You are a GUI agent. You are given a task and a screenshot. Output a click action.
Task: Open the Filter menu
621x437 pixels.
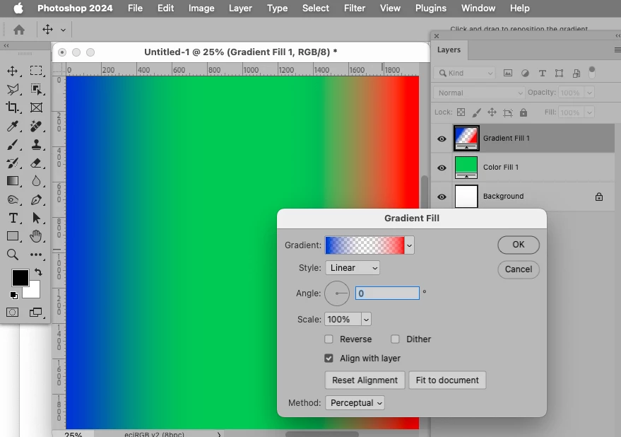pos(355,8)
